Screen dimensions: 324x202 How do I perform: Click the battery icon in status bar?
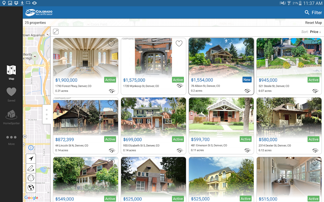pos(300,3)
